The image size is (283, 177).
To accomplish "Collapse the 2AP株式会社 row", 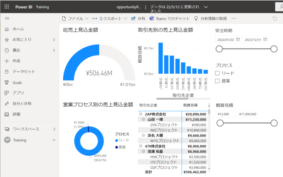I will point(141,114).
